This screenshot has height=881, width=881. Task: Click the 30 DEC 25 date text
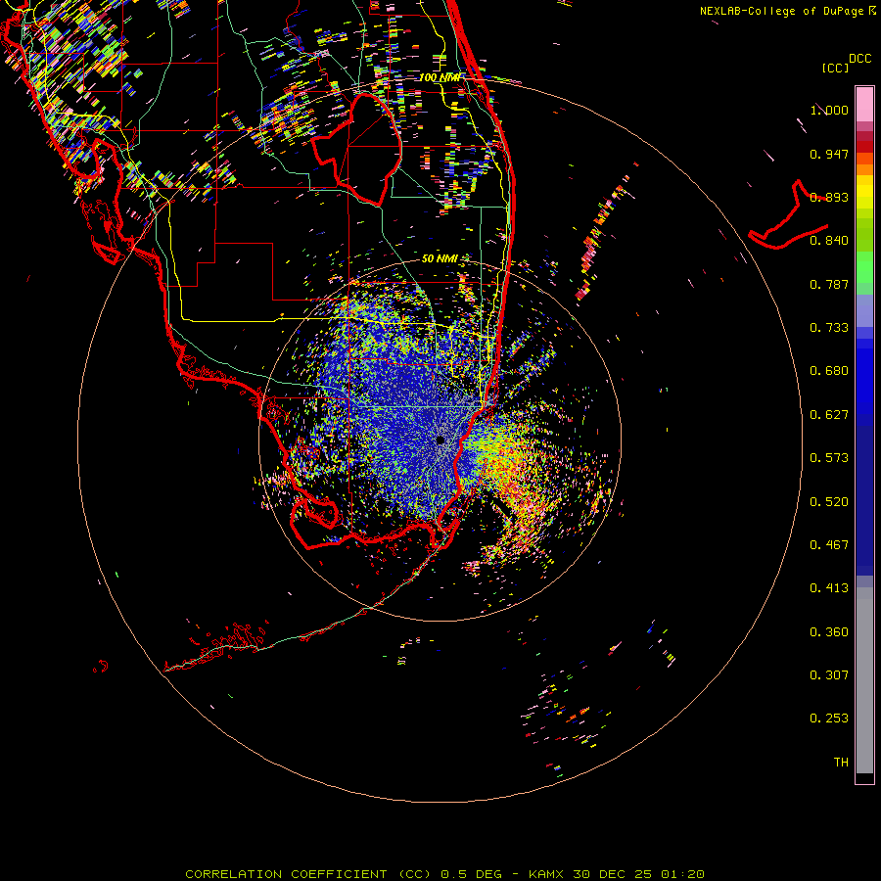tap(612, 874)
